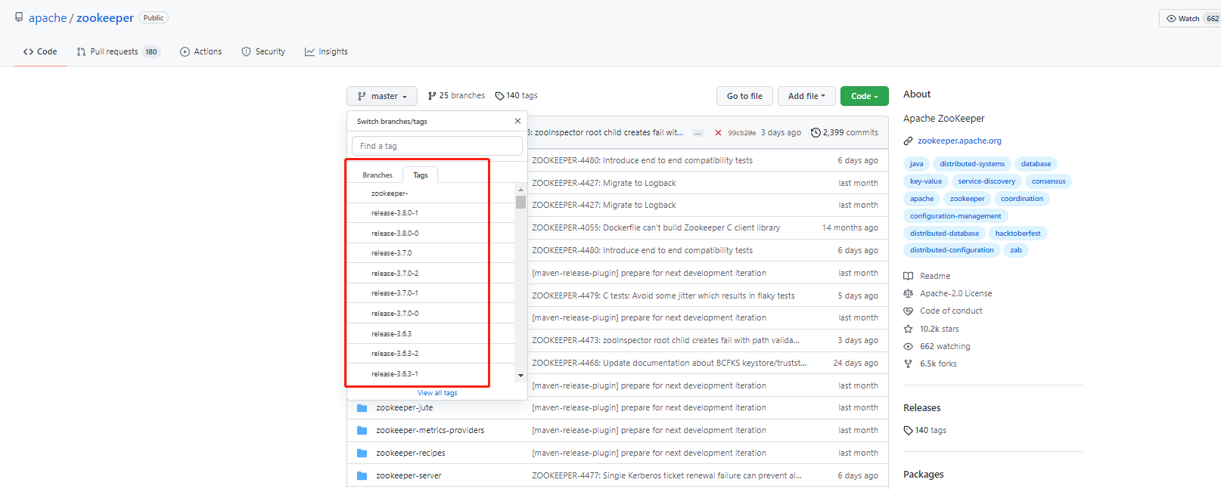Select tag release-3.8.0-0
The width and height of the screenshot is (1221, 489).
click(431, 233)
